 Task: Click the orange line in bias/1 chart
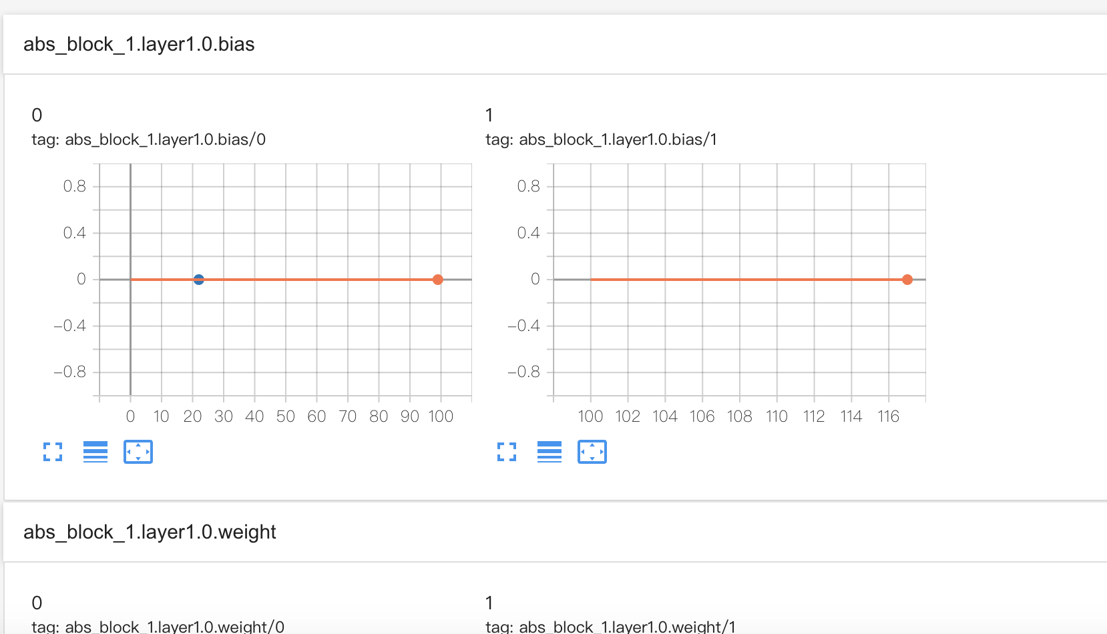[748, 280]
